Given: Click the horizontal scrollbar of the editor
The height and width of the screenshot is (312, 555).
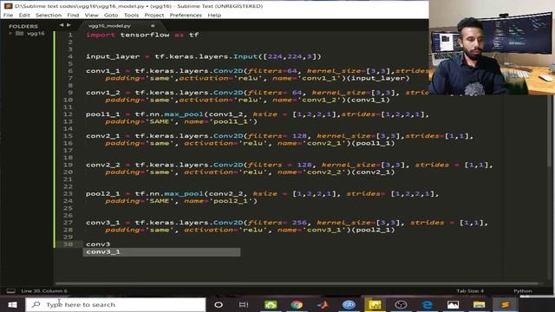Looking at the screenshot, I should tap(297, 283).
